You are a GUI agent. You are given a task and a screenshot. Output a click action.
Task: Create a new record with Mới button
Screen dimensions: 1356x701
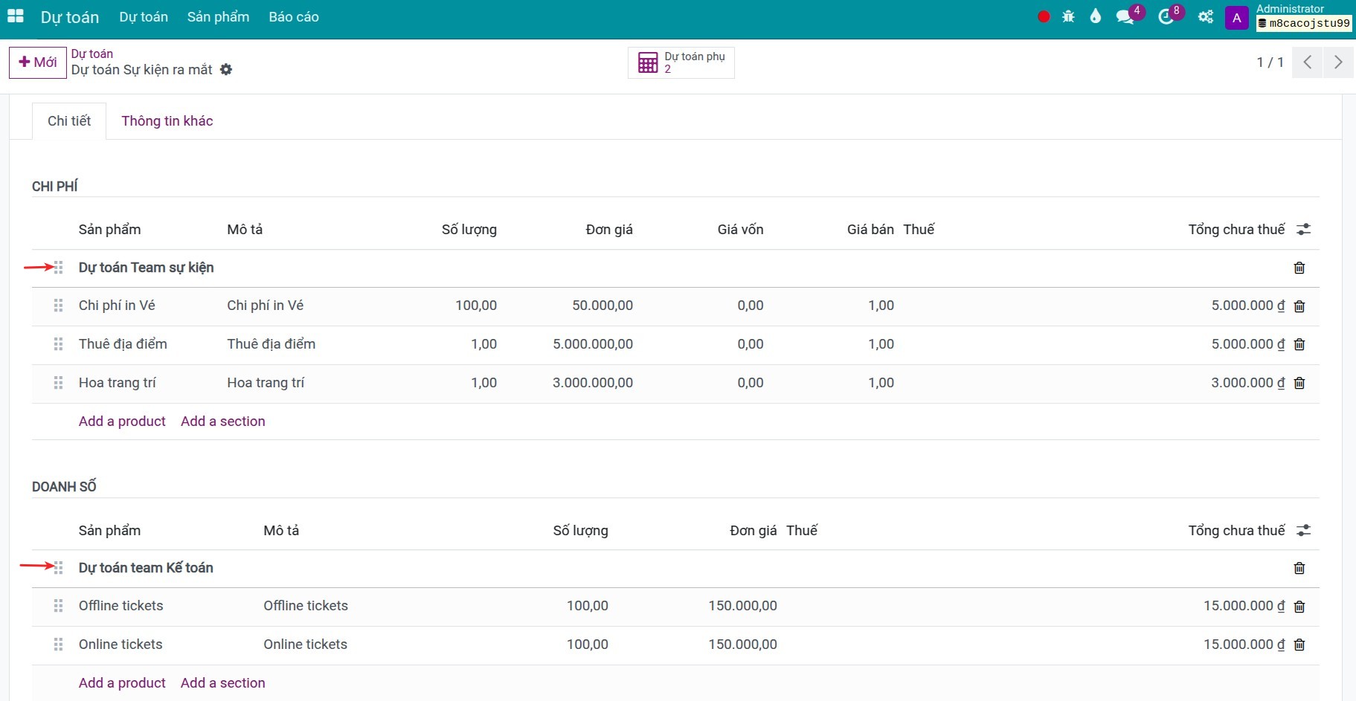click(38, 62)
